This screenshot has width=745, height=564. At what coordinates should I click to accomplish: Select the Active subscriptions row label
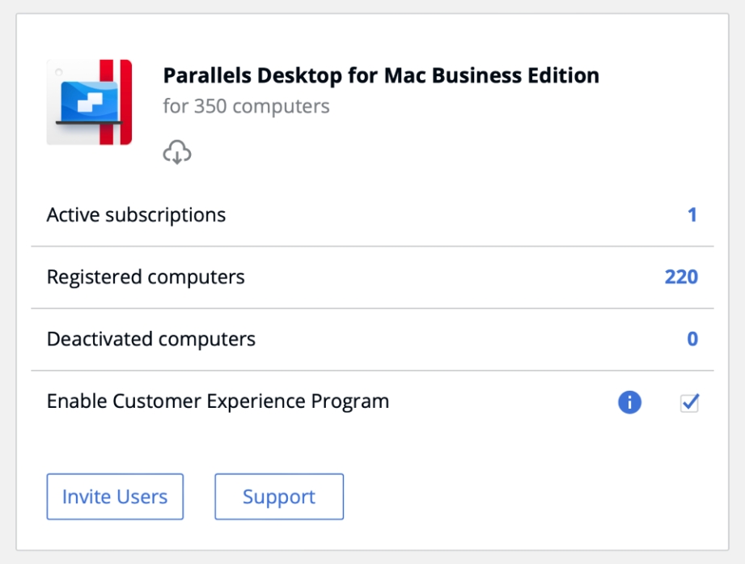[136, 215]
